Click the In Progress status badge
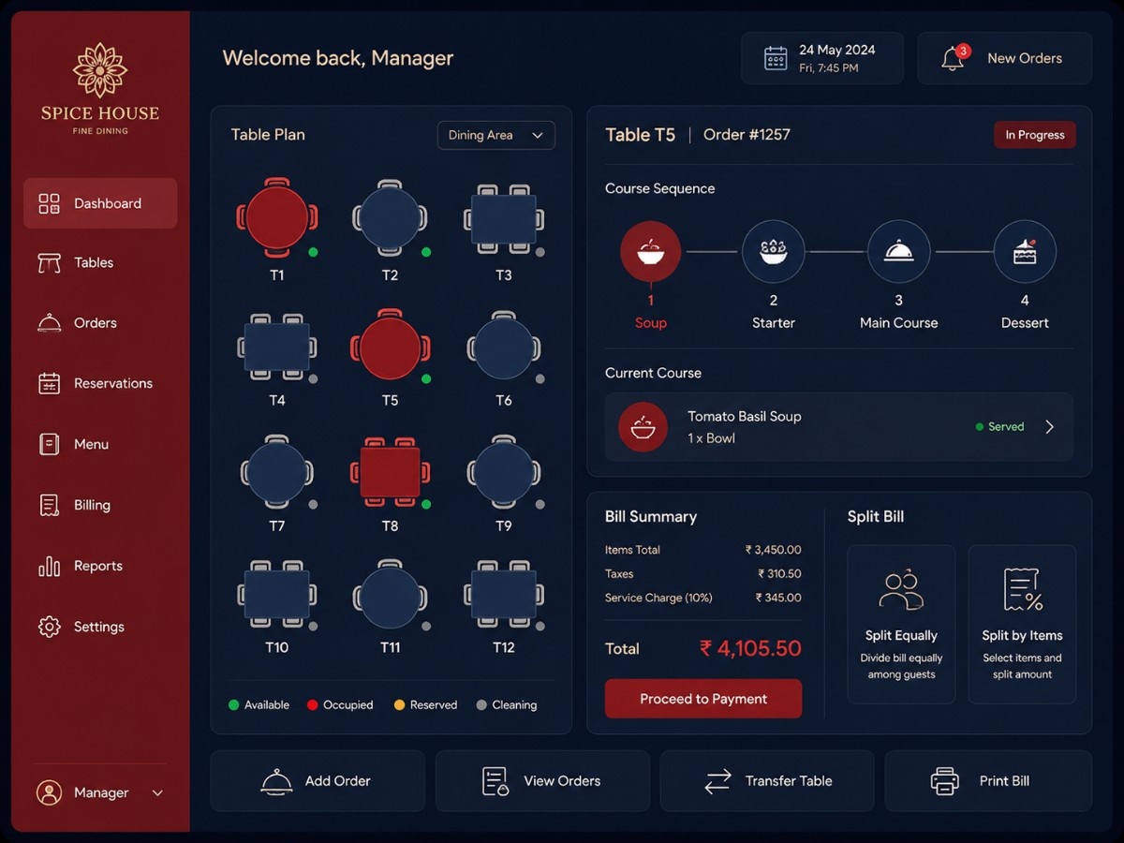This screenshot has height=843, width=1124. pos(1035,135)
